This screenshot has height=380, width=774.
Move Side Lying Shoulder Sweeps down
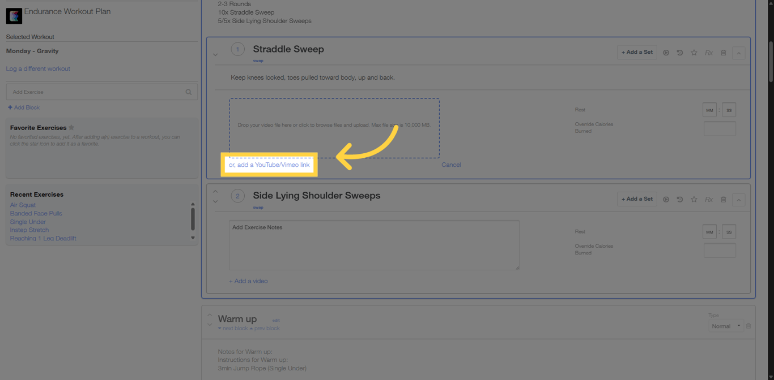point(215,201)
